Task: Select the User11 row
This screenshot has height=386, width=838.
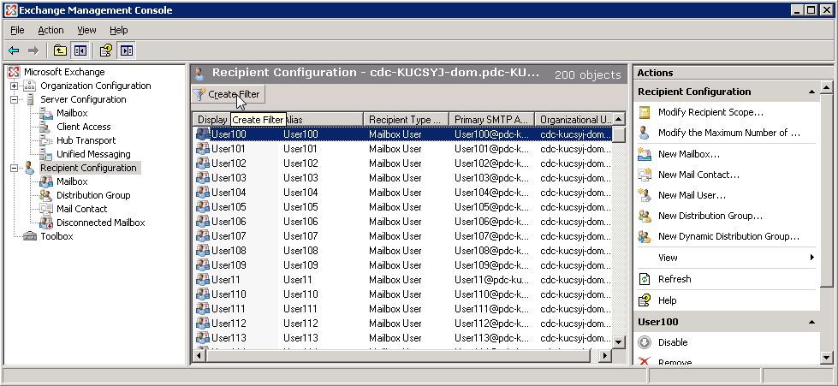Action: pos(402,280)
